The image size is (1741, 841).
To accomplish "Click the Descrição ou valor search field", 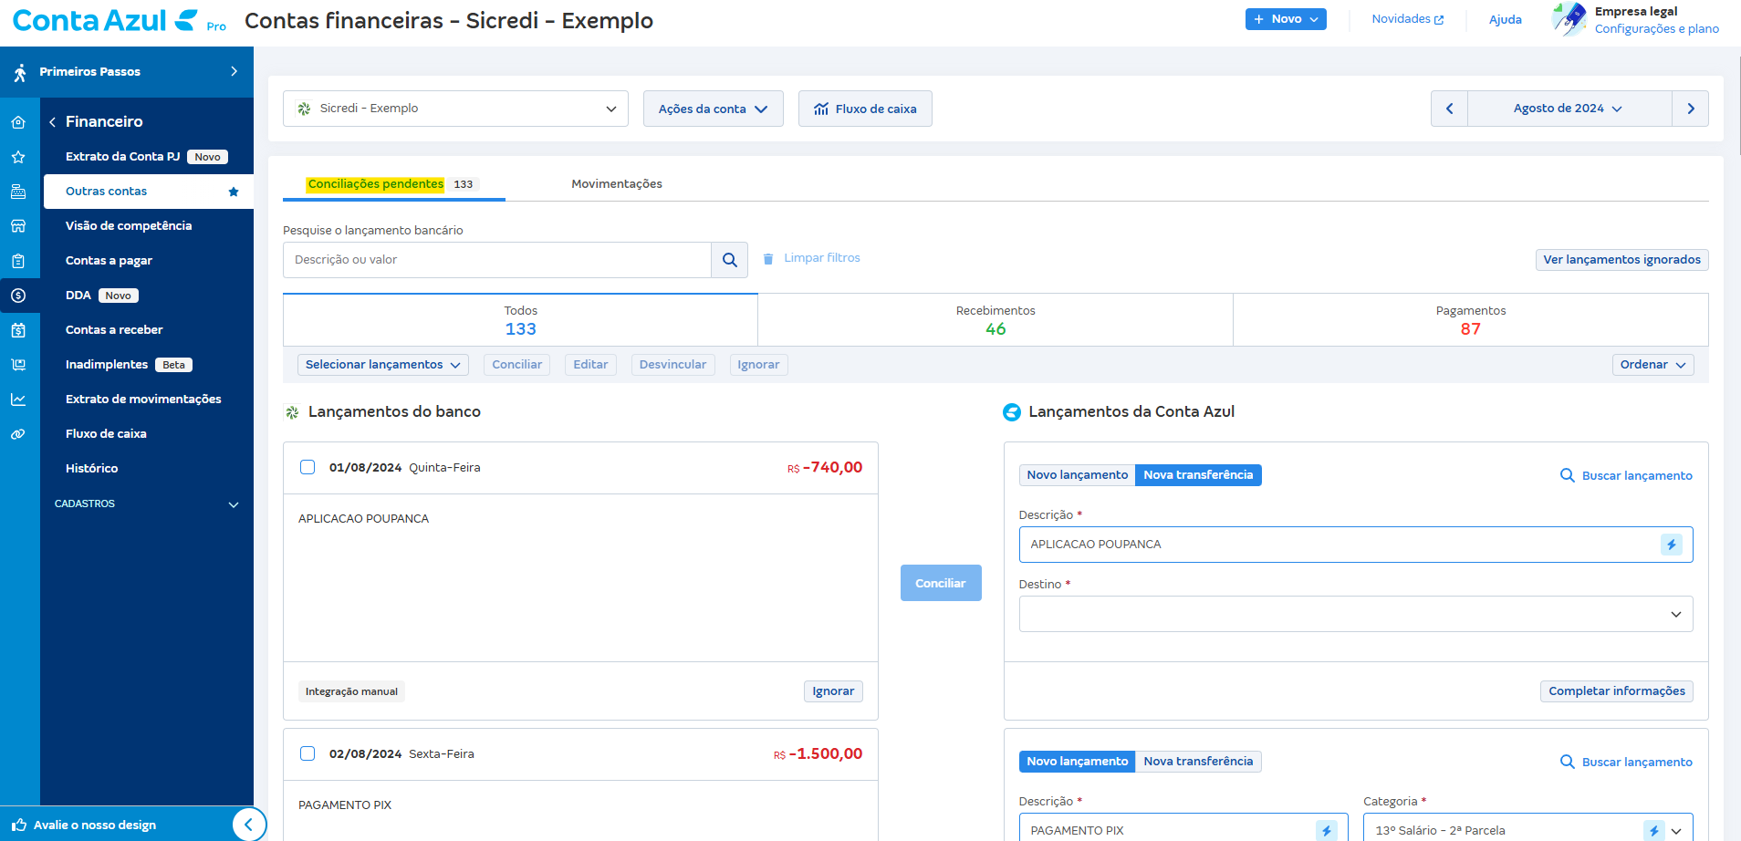I will pos(497,260).
